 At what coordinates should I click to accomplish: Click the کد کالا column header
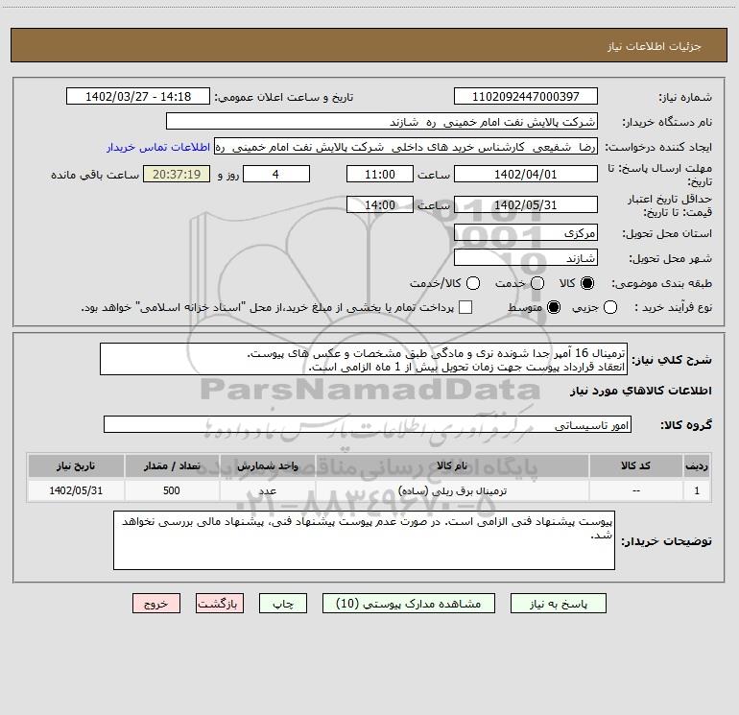pyautogui.click(x=635, y=465)
